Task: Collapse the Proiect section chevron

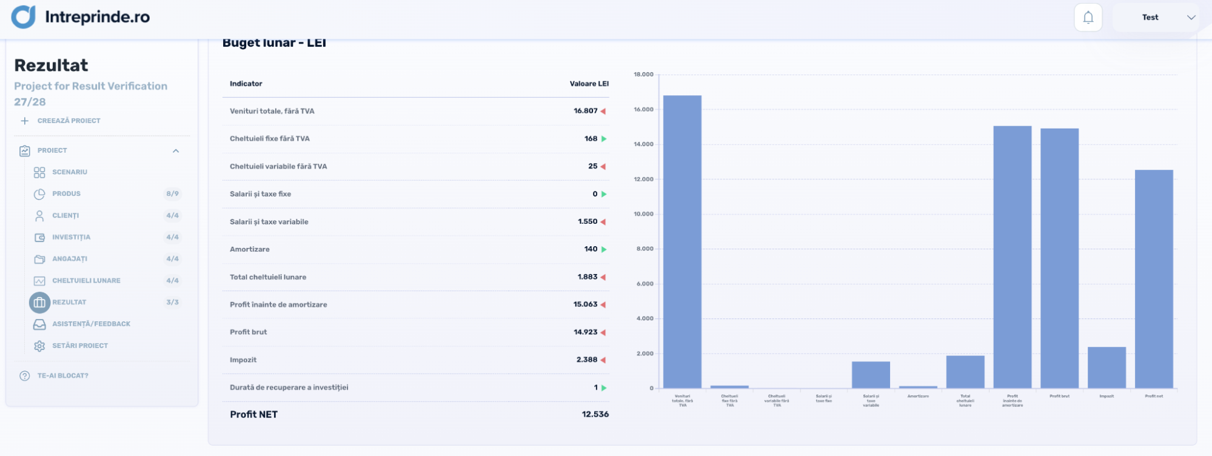Action: [176, 151]
